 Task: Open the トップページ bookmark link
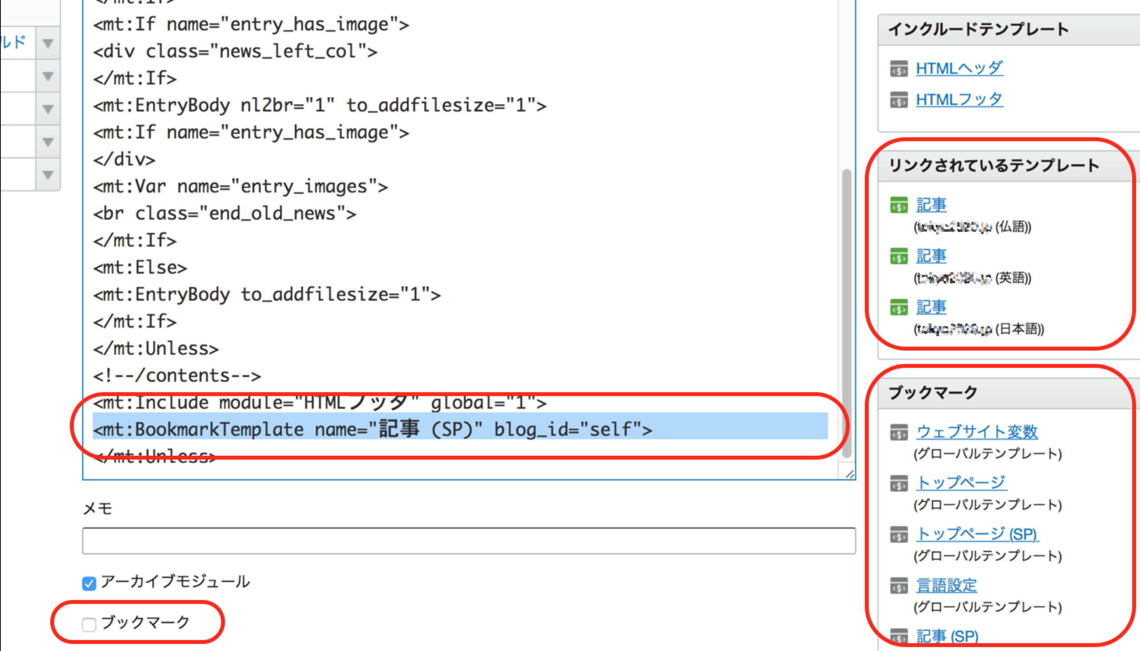(x=961, y=483)
